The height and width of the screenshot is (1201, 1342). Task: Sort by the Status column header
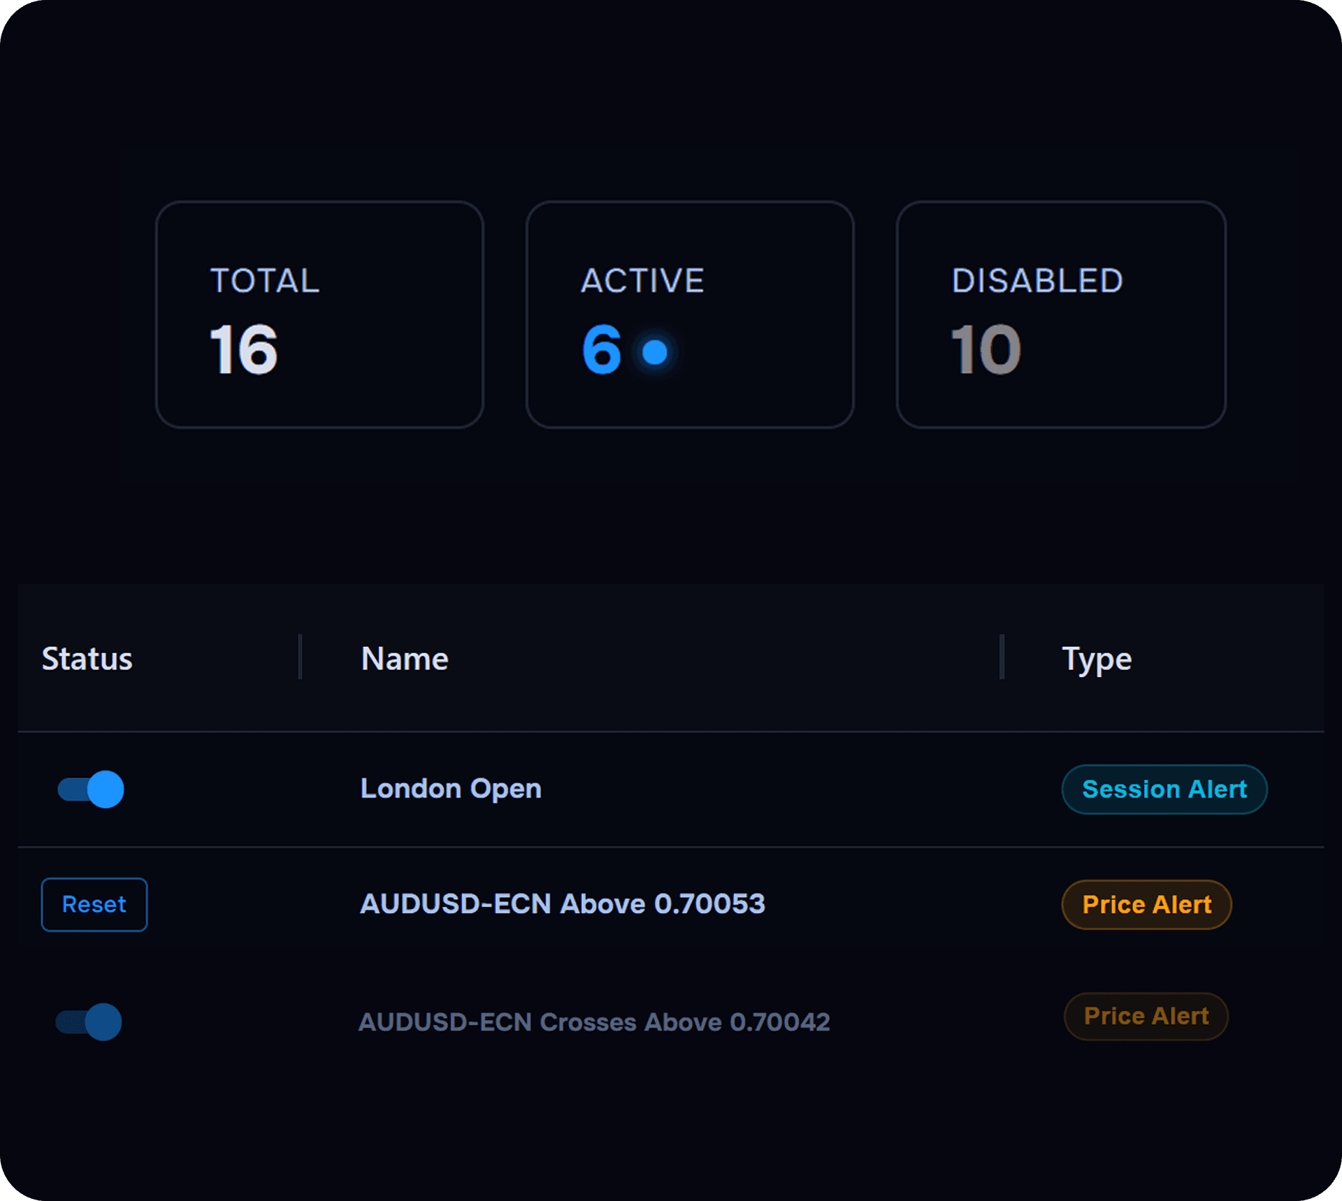pos(87,659)
